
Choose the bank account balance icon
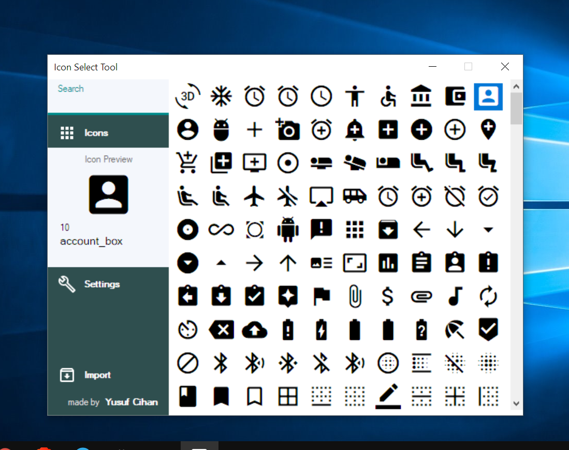[421, 96]
